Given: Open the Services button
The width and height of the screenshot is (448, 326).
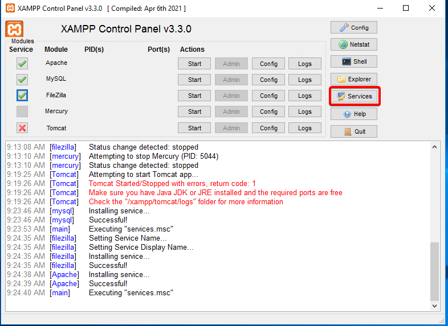Looking at the screenshot, I should click(x=355, y=96).
